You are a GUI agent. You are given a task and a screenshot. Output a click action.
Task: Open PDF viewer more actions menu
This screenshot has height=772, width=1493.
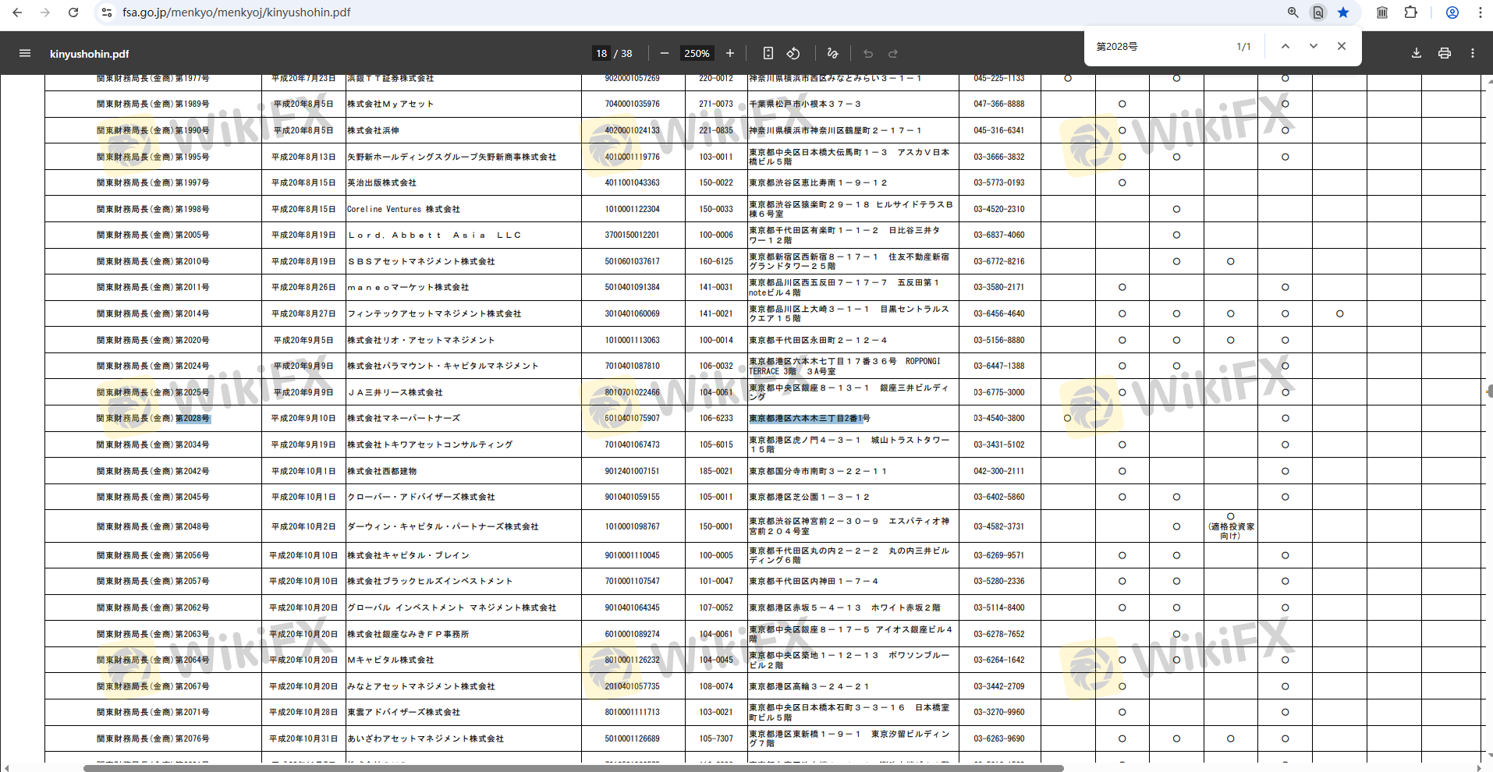tap(1473, 53)
